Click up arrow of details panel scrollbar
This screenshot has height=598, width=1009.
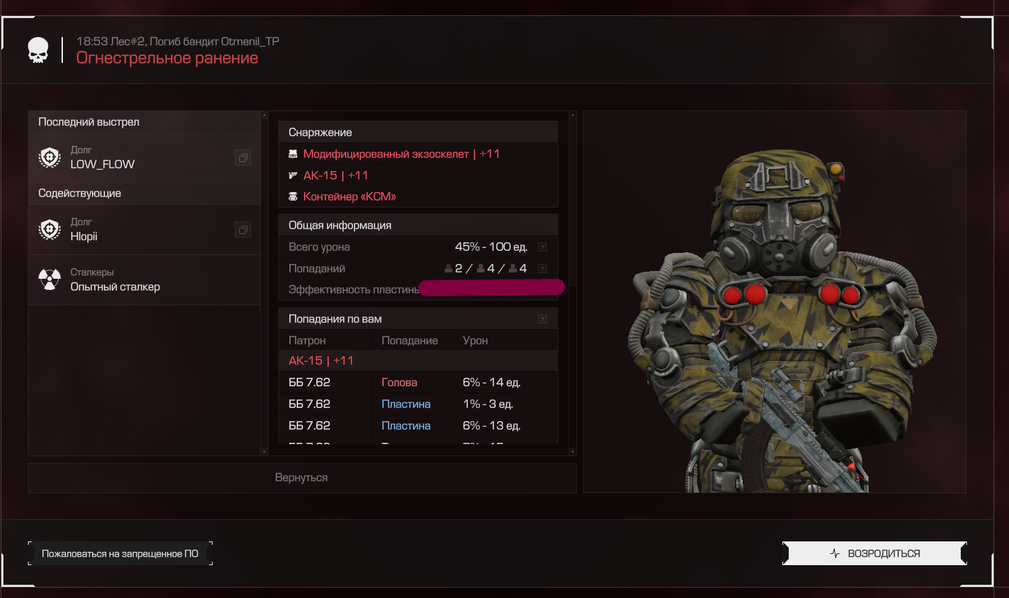573,115
